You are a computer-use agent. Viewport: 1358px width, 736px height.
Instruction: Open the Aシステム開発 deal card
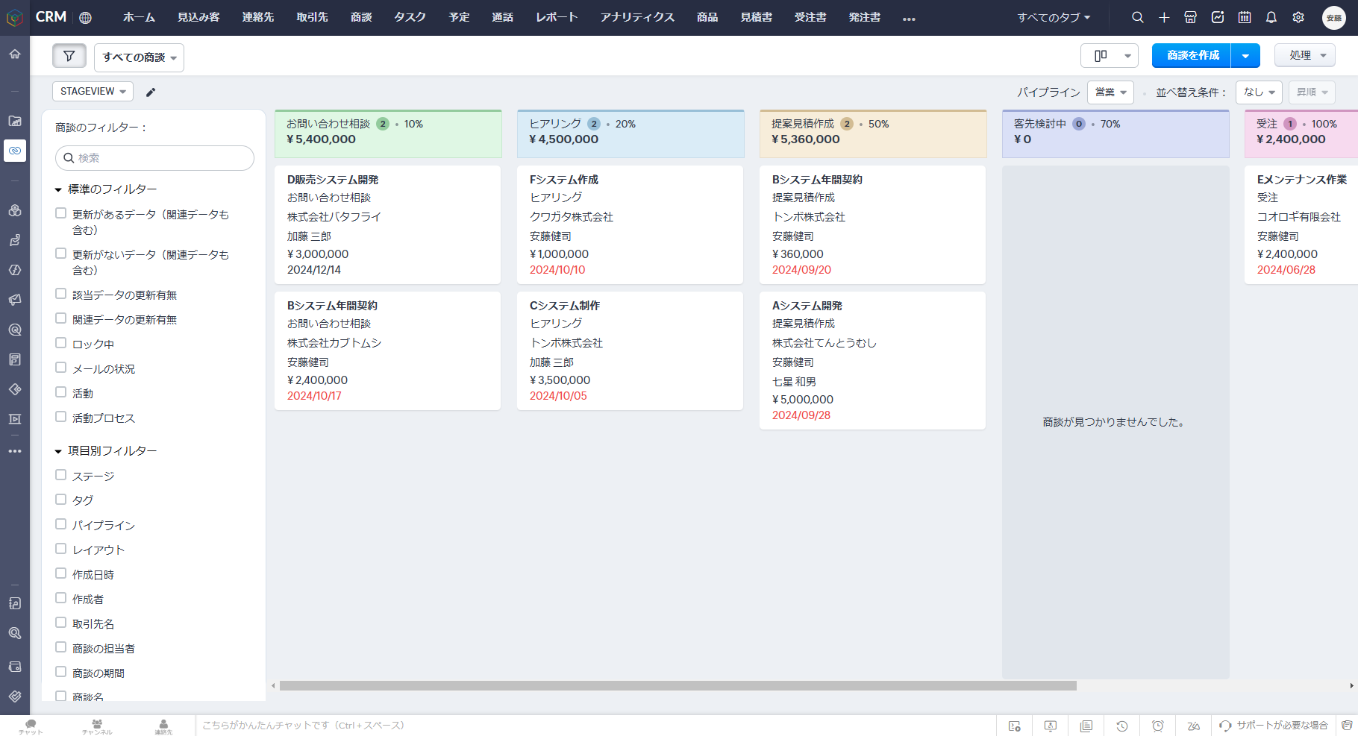[872, 360]
